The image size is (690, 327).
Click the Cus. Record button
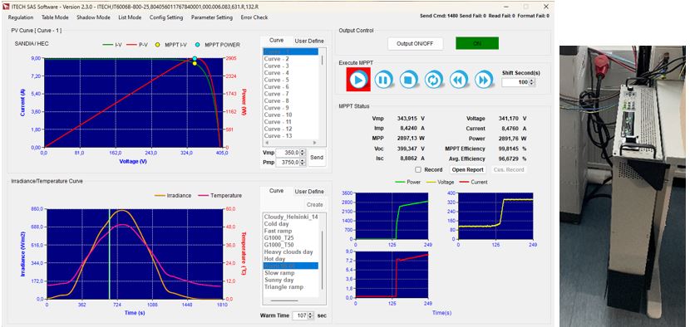pyautogui.click(x=508, y=169)
